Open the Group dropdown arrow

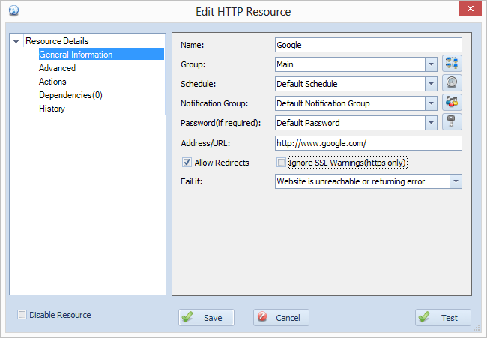coord(431,64)
